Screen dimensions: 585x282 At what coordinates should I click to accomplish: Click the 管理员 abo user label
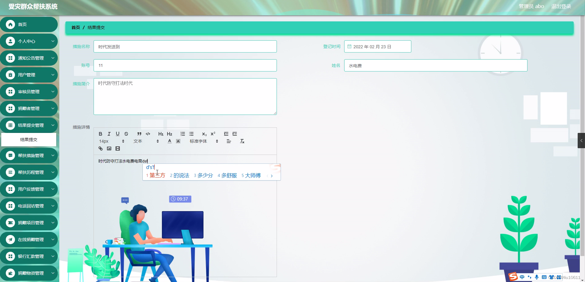[x=531, y=6]
